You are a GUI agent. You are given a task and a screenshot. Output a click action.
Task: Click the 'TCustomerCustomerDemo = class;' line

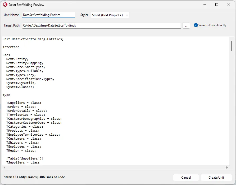click(x=34, y=123)
